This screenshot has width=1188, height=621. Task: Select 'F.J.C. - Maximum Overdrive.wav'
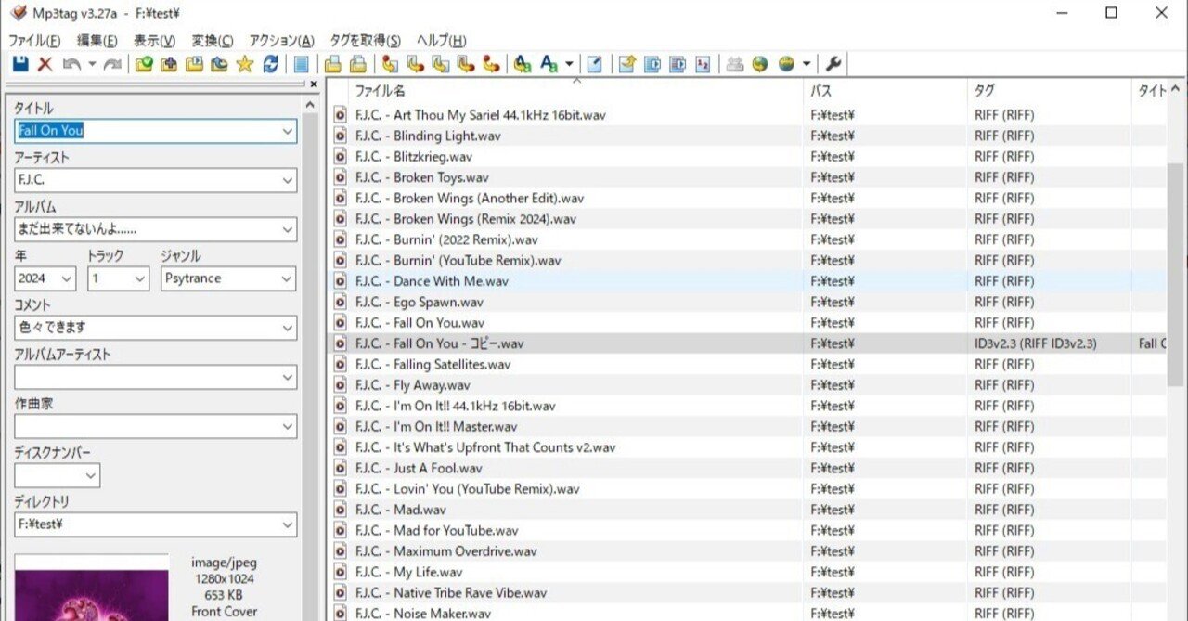coord(445,551)
